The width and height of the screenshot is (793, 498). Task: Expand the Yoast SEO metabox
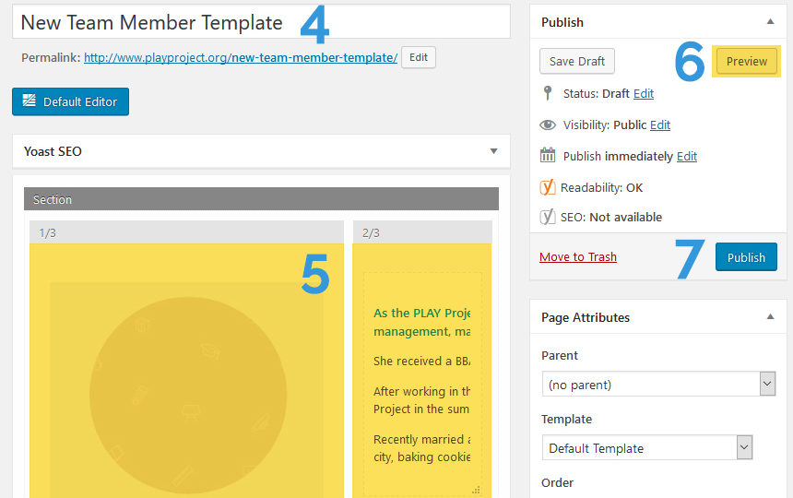tap(493, 151)
